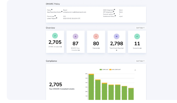Click the 2,705 DMARC Compliant count
This screenshot has height=103, width=177.
coord(55,42)
